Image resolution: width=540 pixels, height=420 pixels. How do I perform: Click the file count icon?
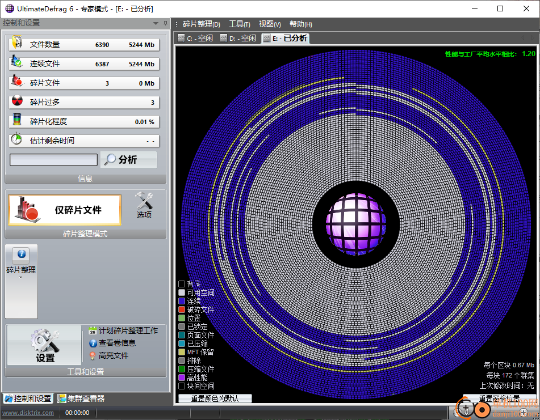tap(17, 43)
